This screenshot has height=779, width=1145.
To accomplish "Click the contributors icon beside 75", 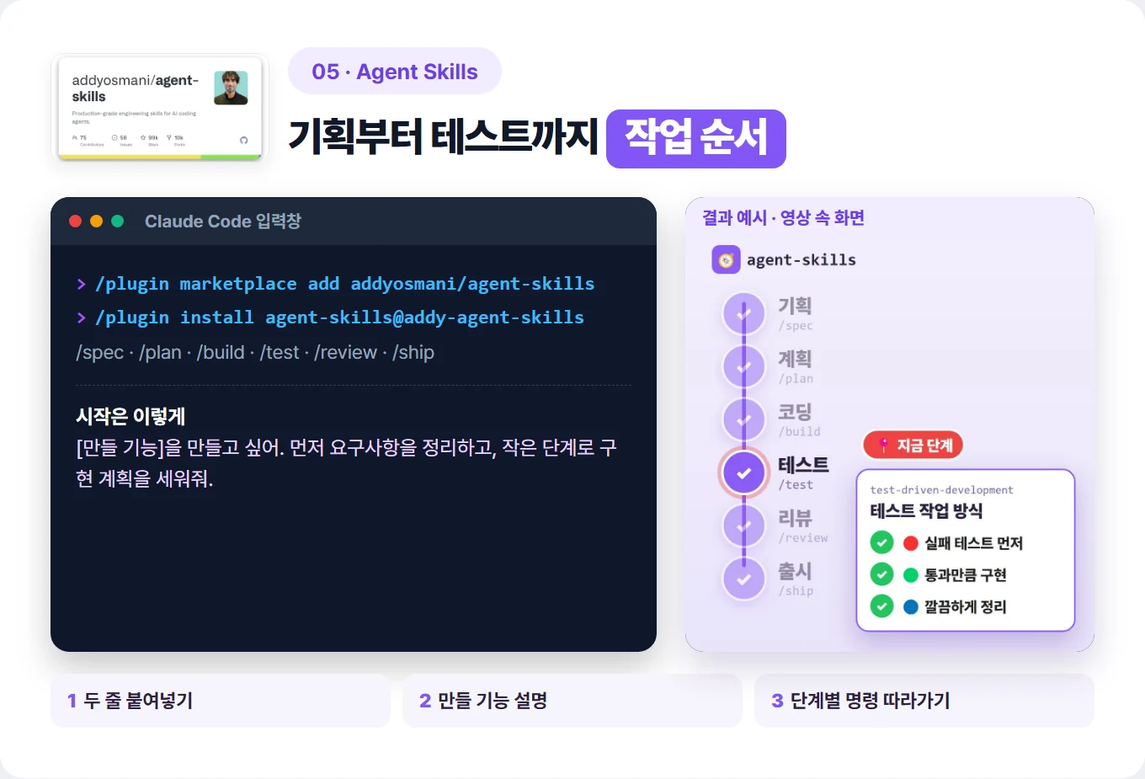I will (x=75, y=137).
